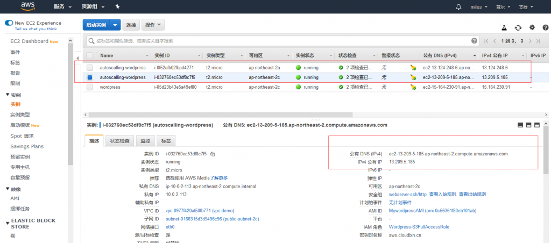Toggle the select-all instances checkbox
Screen dimensions: 551x243
[x=90, y=55]
